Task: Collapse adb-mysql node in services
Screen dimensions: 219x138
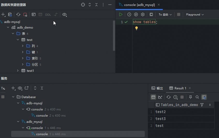Action: pos(18,103)
